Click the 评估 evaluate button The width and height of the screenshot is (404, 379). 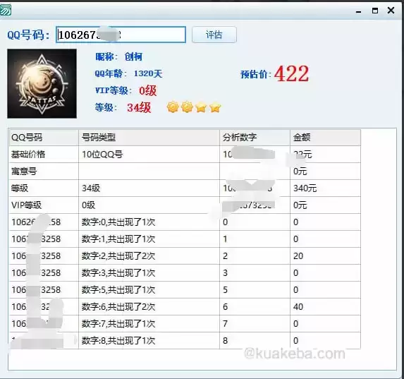tap(214, 35)
